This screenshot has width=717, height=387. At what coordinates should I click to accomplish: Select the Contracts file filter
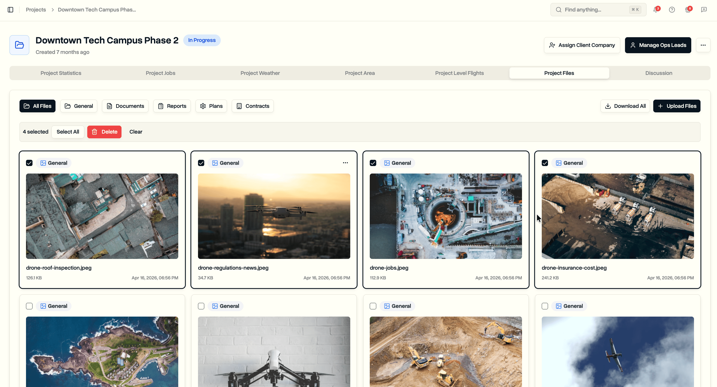click(252, 106)
